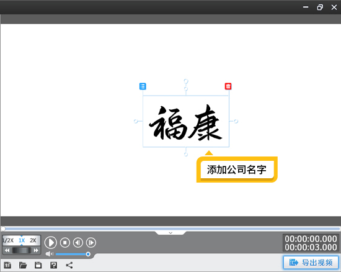Open the blue list options icon on text box
This screenshot has height=272, width=341.
click(143, 86)
